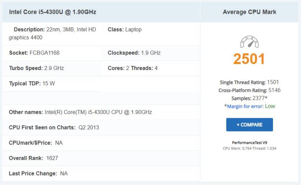301x185 pixels.
Task: Select the Intel Core i5-4300U @ 1.90GHz title
Action: coord(53,12)
